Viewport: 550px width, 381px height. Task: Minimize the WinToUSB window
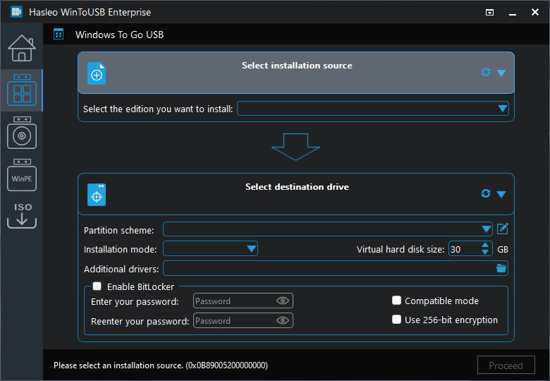click(513, 13)
